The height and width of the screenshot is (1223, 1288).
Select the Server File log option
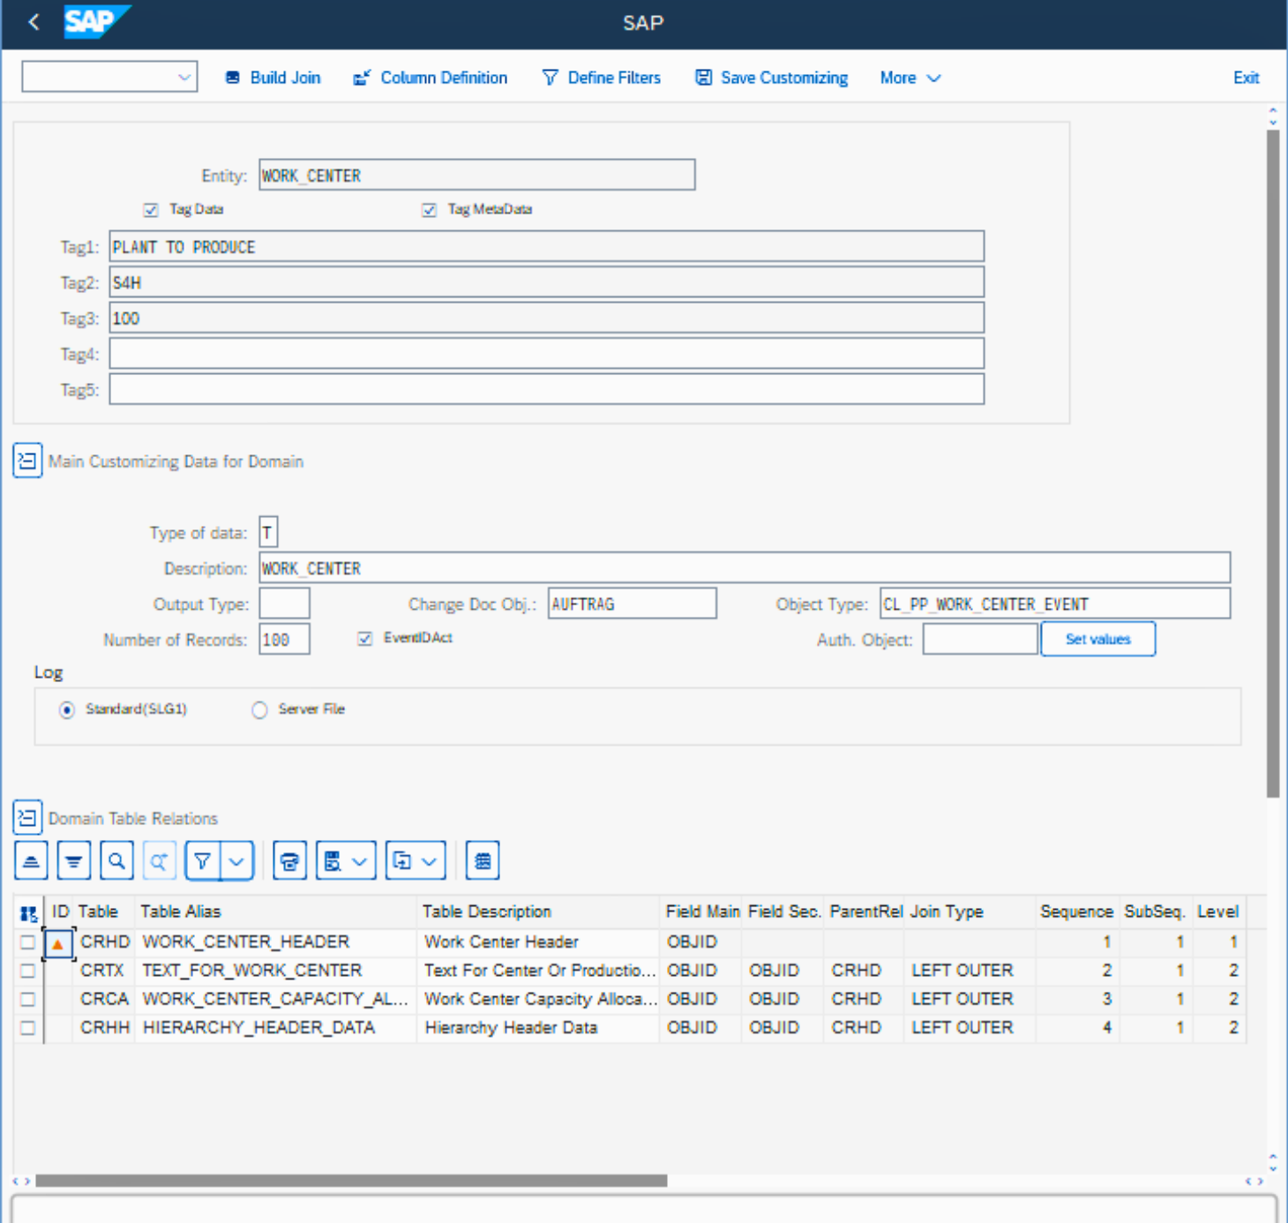[x=259, y=710]
